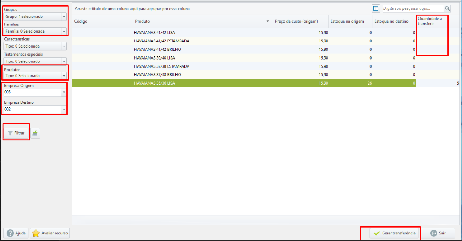The image size is (462, 241).
Task: Click the origin stock value 26
Action: pos(369,83)
